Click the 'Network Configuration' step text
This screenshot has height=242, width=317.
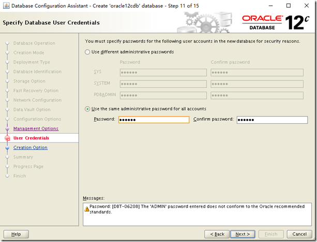(x=37, y=100)
